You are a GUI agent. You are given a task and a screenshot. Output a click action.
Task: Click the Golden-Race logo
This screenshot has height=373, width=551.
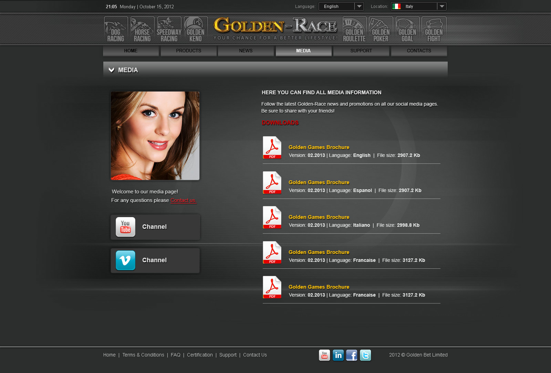pyautogui.click(x=275, y=28)
